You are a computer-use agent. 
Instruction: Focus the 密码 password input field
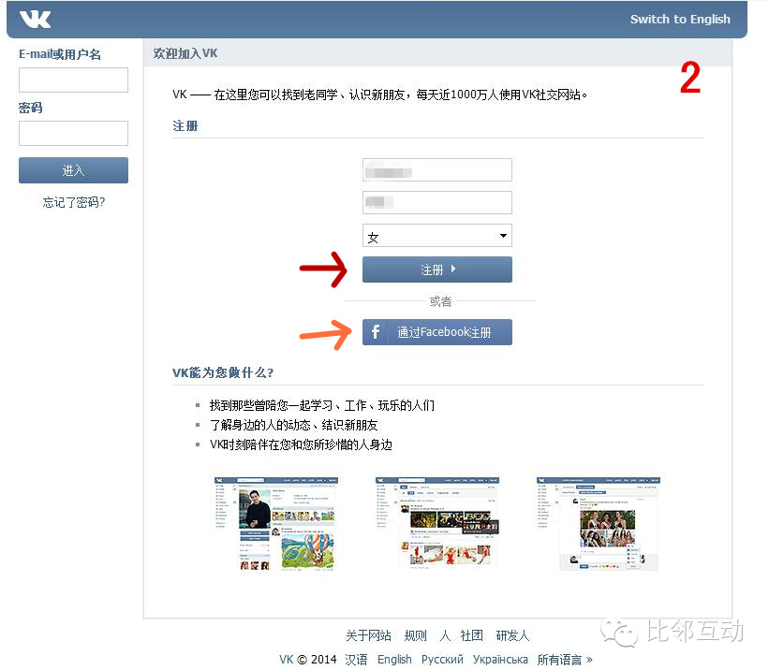coord(74,133)
